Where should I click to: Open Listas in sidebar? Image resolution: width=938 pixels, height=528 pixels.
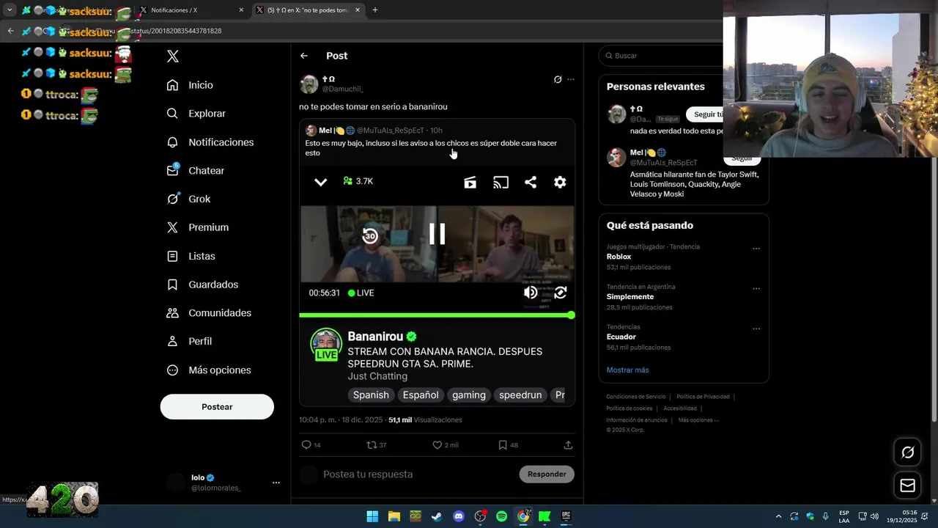point(191,256)
